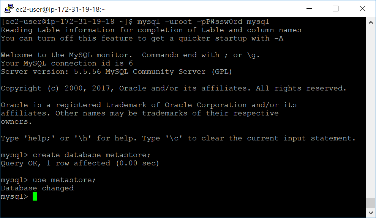Image resolution: width=376 pixels, height=218 pixels.
Task: Click the empty scrollbar track above thumb
Action: [371, 112]
